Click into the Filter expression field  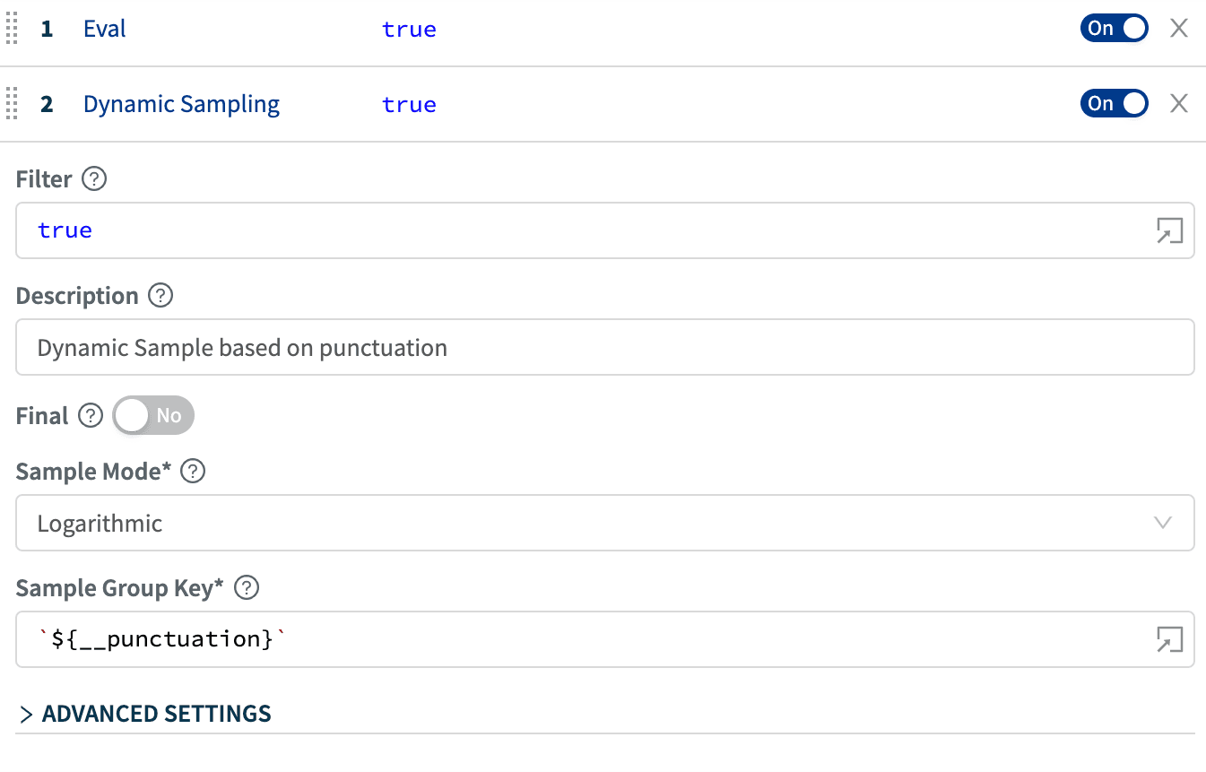tap(583, 231)
